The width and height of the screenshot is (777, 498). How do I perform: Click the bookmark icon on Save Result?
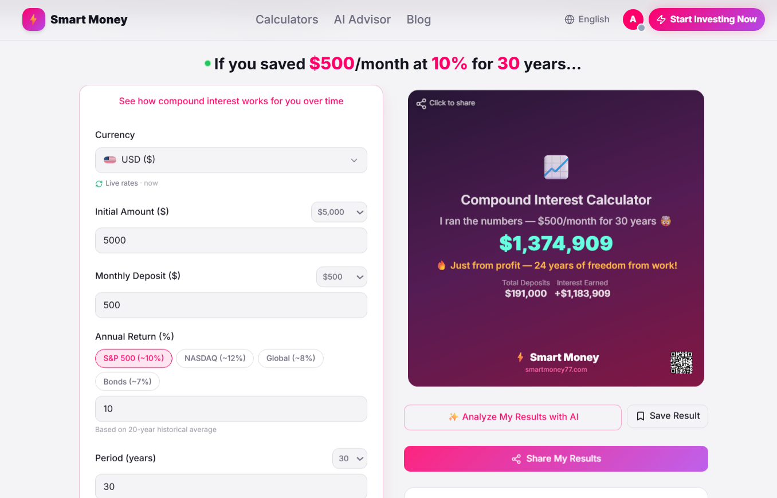[x=641, y=416]
